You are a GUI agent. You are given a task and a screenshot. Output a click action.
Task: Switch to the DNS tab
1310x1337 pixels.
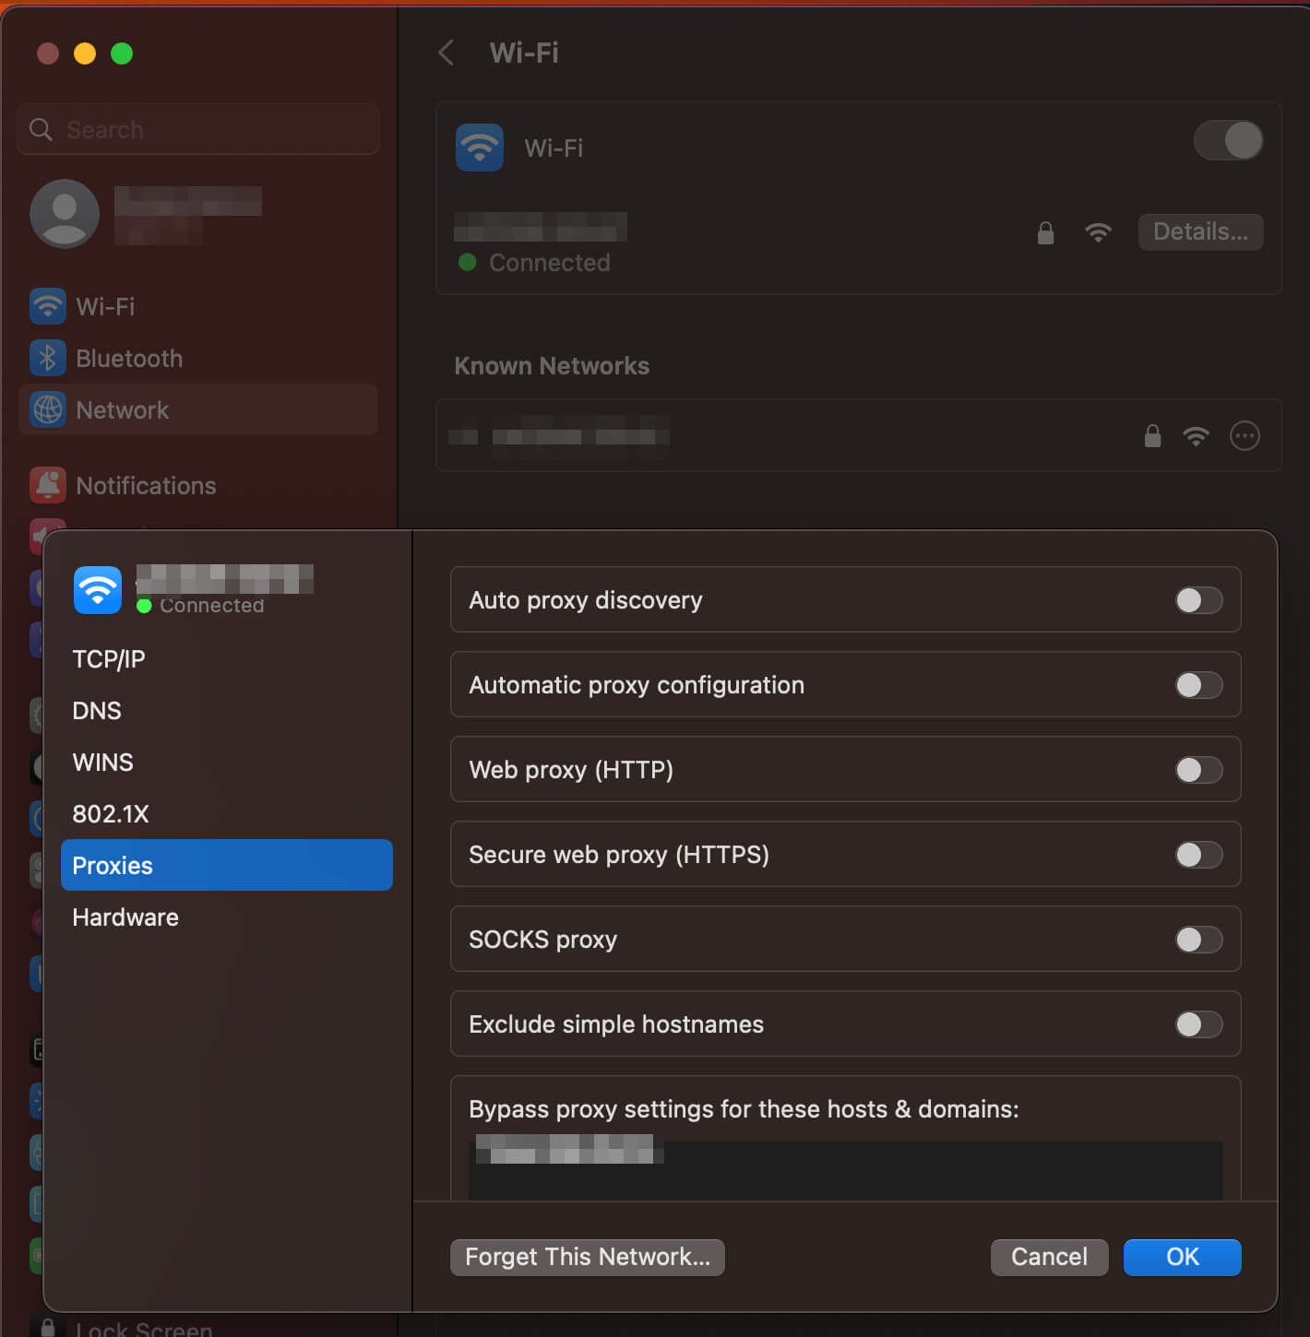pos(96,710)
